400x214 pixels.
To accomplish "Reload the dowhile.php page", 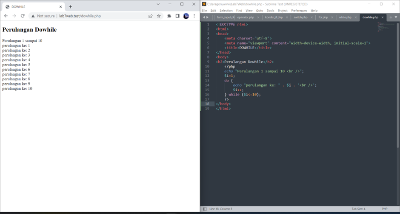I will pos(23,16).
